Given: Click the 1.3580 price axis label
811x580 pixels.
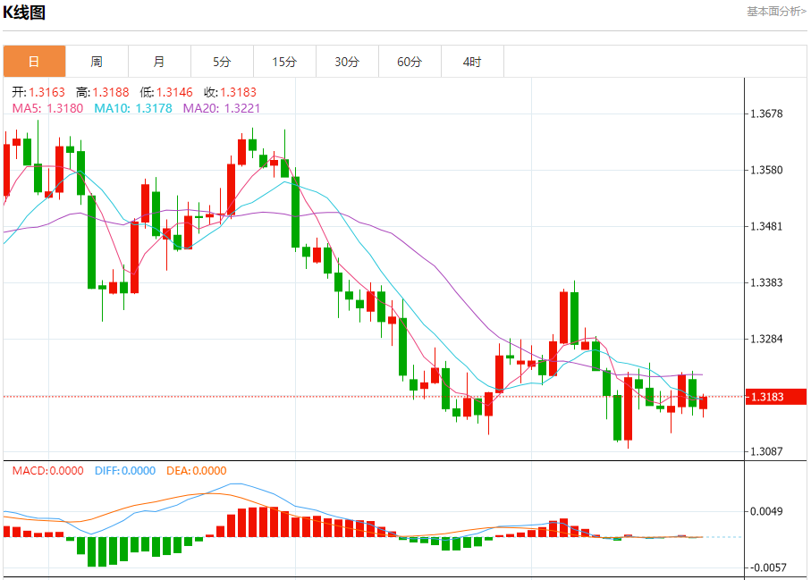Looking at the screenshot, I should pos(766,170).
